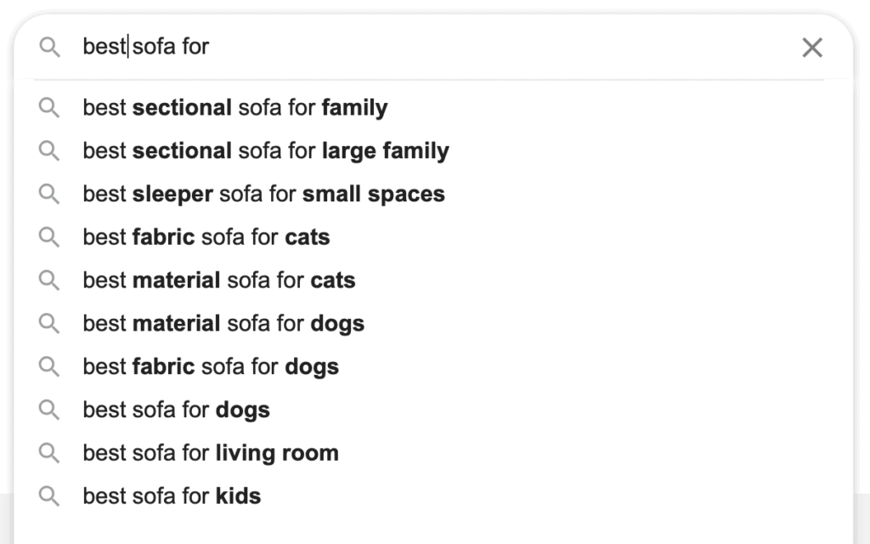Clear the search query using the X button

click(812, 48)
